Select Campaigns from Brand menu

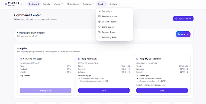(x=114, y=11)
